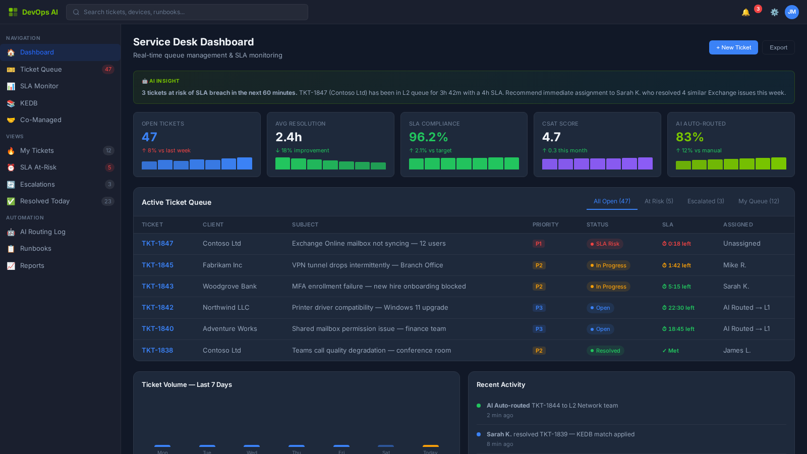Click the search tickets input field
807x454 pixels.
[188, 12]
